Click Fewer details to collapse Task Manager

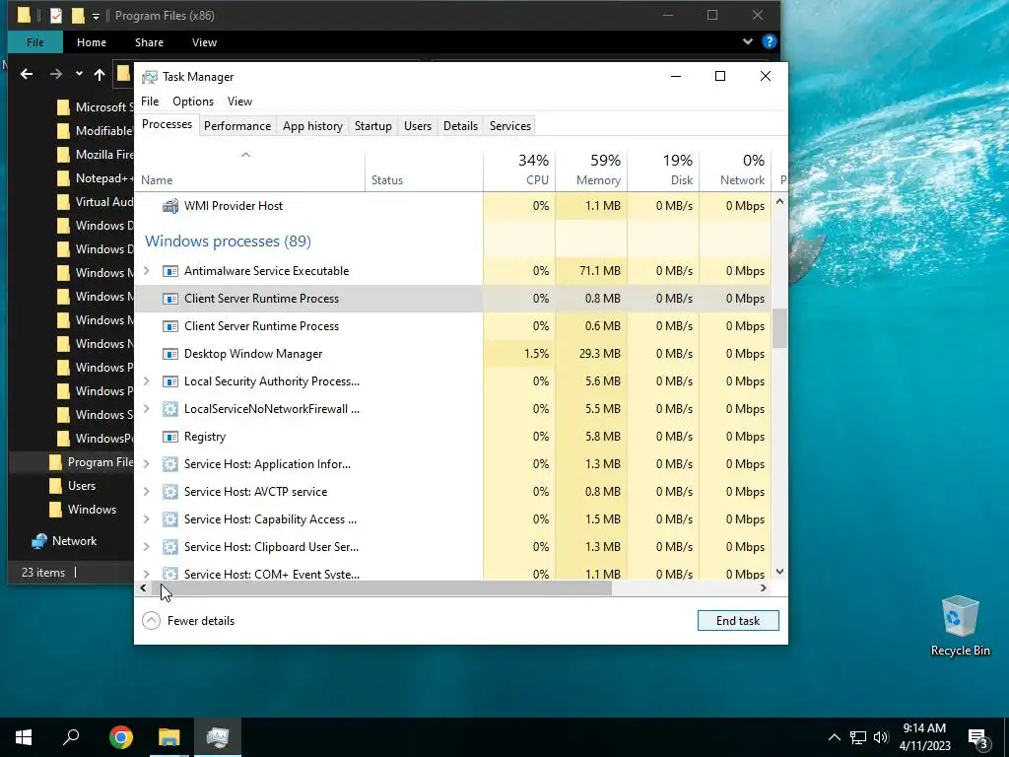(x=188, y=621)
